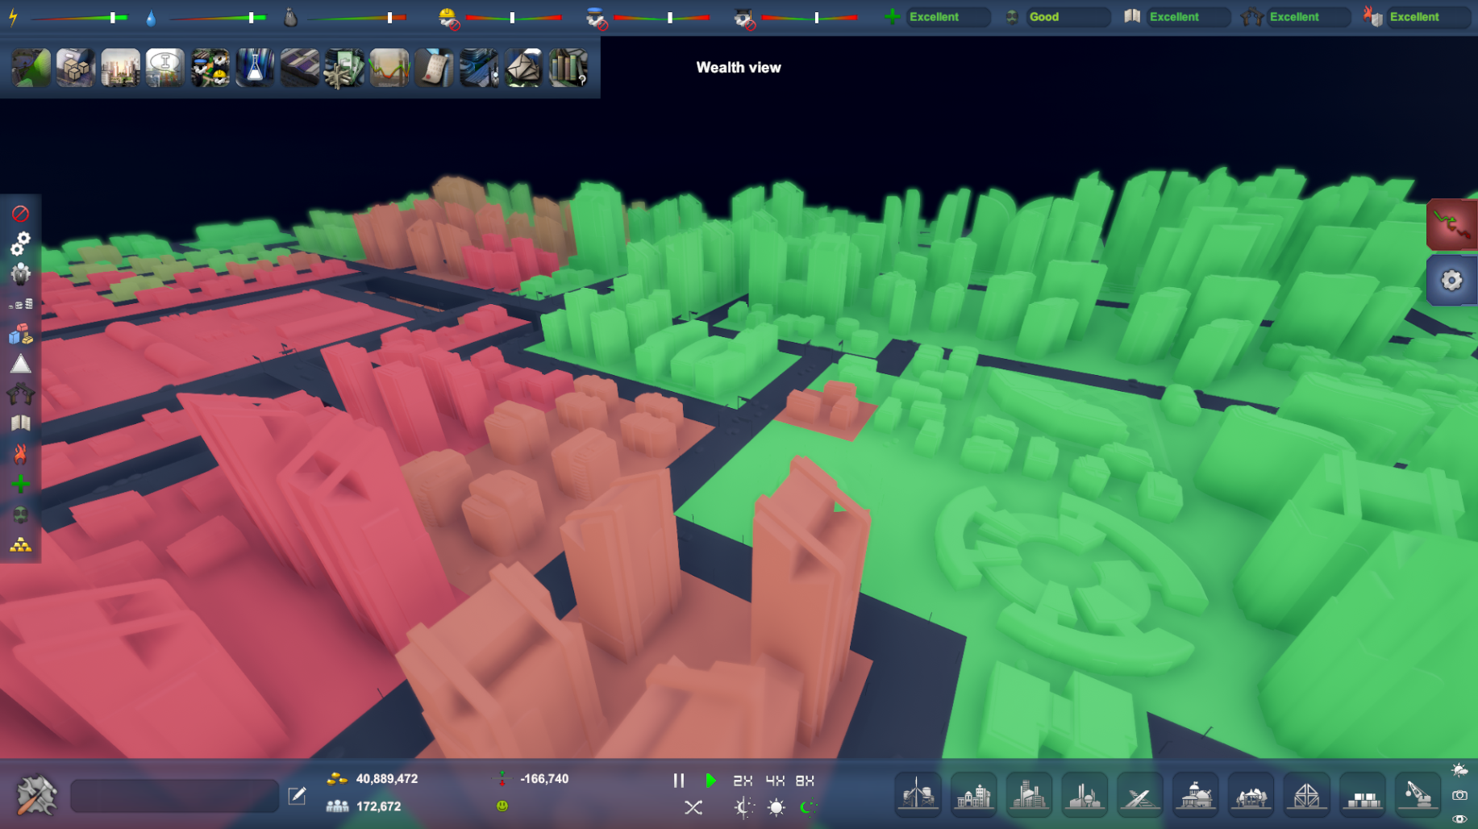Enable automatic day-night cycle
Image resolution: width=1478 pixels, height=829 pixels.
tap(743, 807)
